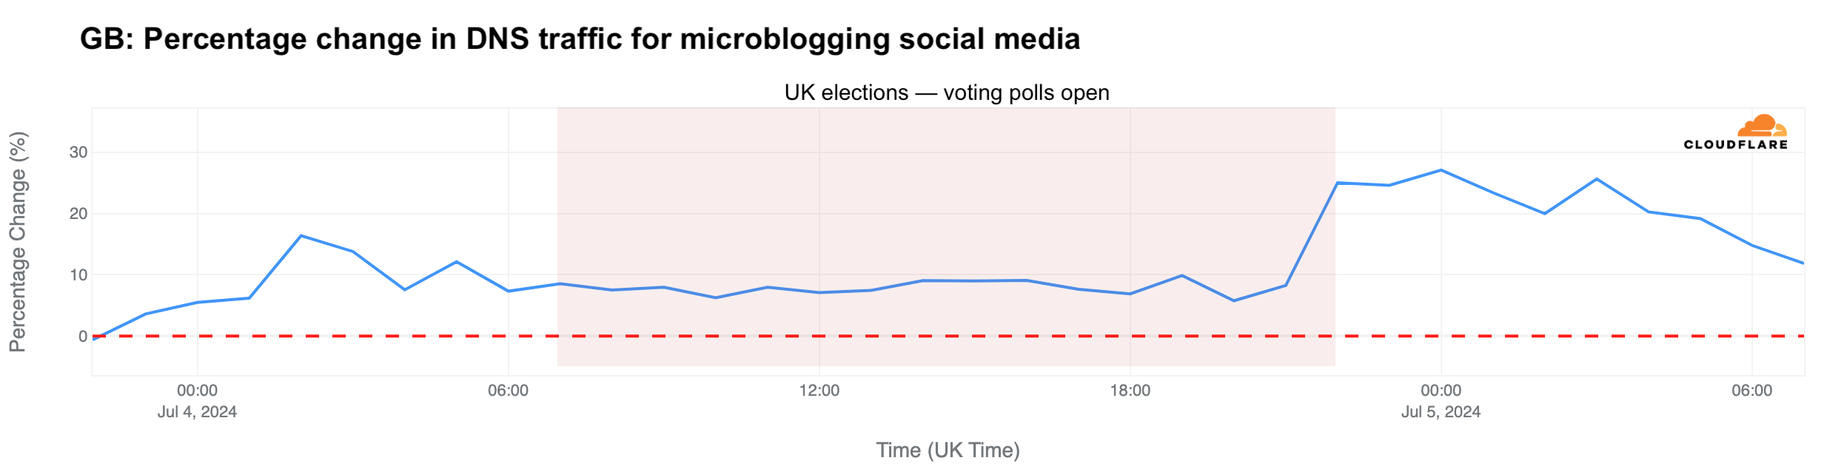The image size is (1827, 472).
Task: Click the Cloudflare logo
Action: 1735,133
